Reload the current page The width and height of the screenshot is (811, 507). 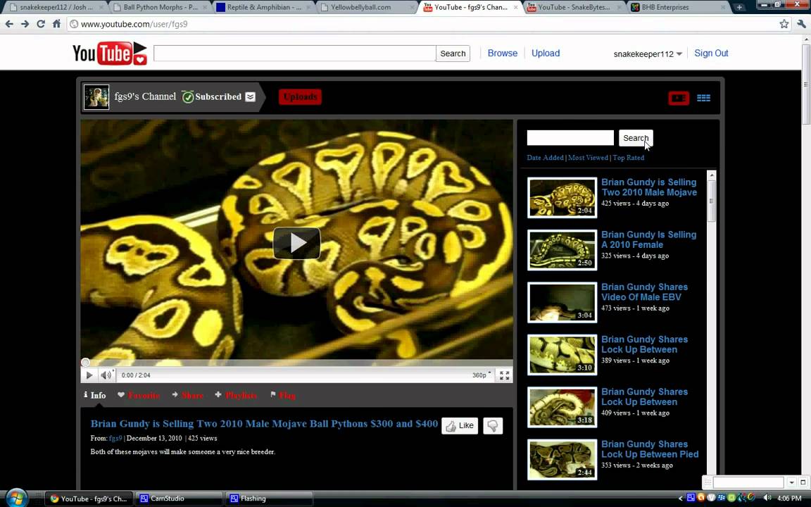point(41,24)
